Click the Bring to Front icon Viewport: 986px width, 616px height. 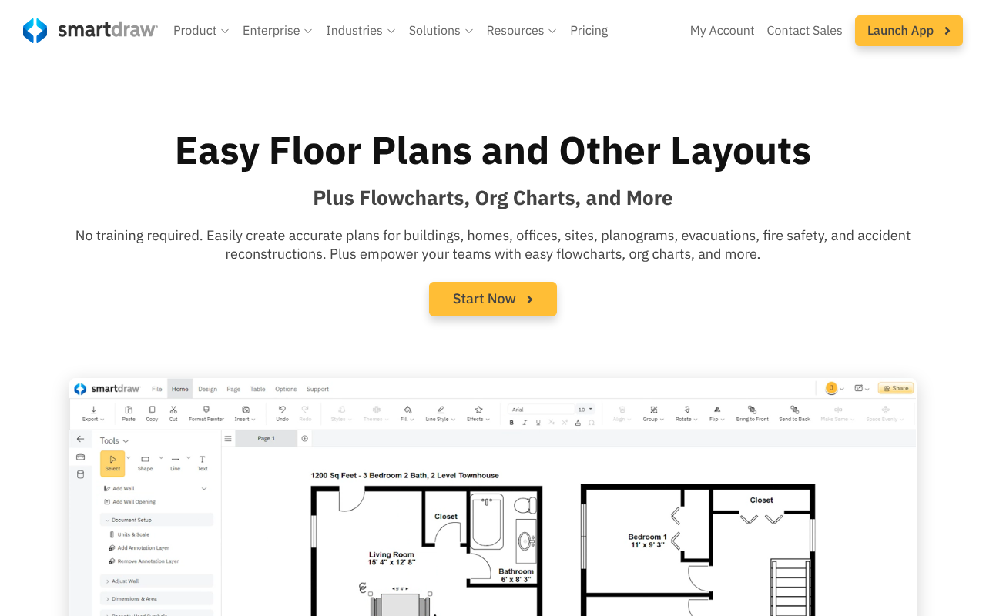click(x=752, y=410)
